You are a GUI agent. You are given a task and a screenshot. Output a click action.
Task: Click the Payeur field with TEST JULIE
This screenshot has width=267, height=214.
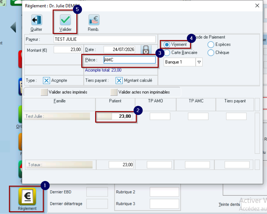(x=105, y=39)
